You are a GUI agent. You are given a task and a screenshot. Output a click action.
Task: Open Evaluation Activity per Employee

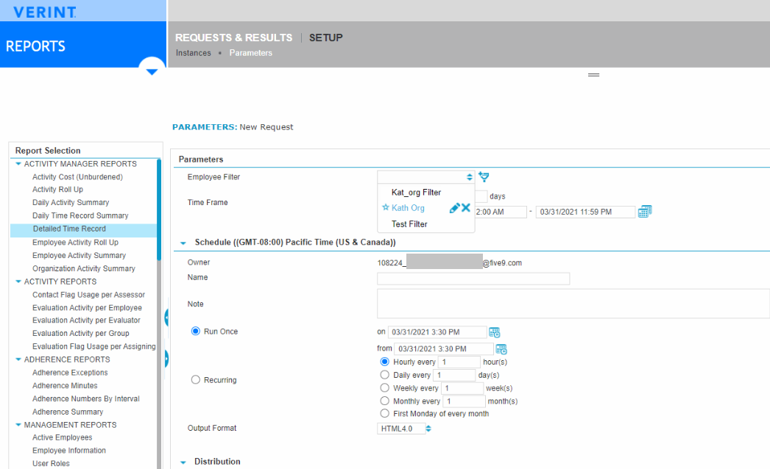[87, 308]
